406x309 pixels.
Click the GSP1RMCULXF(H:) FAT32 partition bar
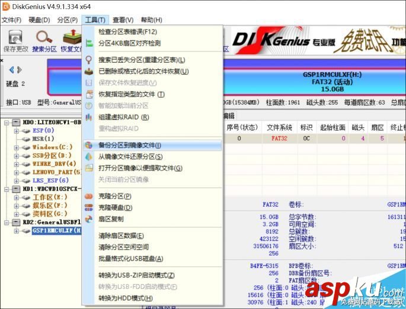(315, 82)
